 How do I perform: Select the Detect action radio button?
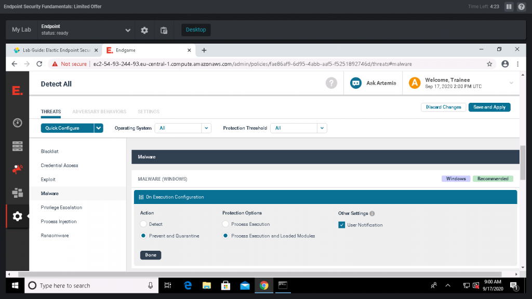[x=143, y=224]
